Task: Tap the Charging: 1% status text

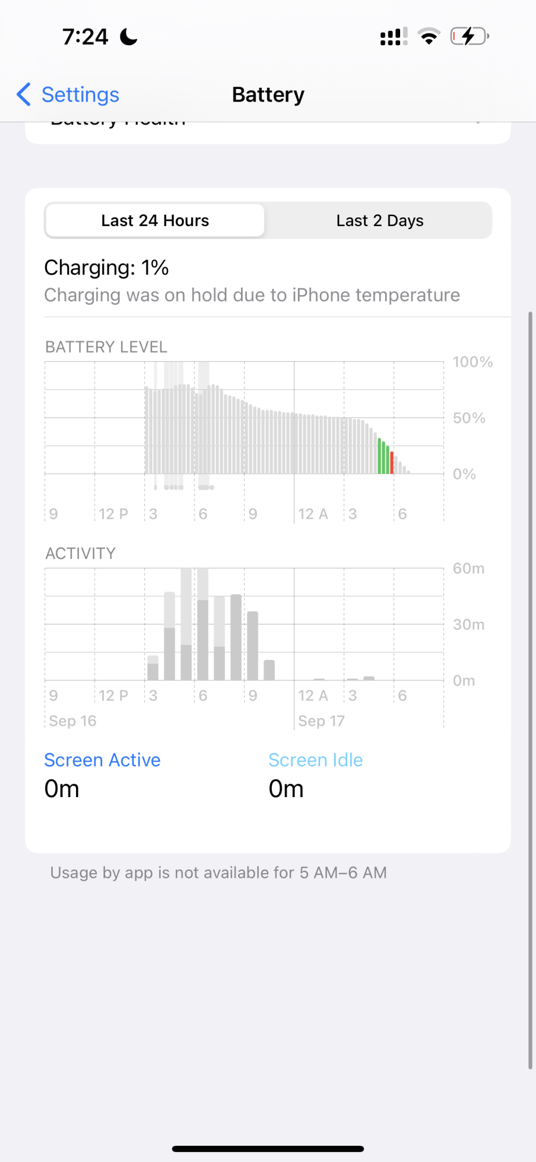Action: tap(107, 268)
